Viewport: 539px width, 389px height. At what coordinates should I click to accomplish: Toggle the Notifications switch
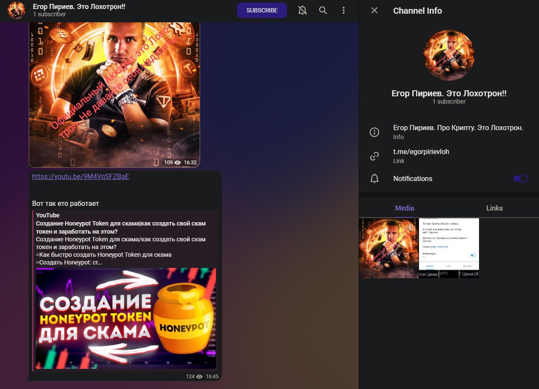520,178
